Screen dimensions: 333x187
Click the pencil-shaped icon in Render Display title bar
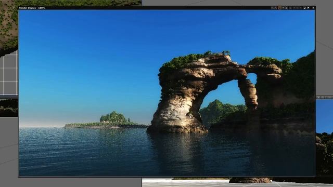[x=305, y=8]
